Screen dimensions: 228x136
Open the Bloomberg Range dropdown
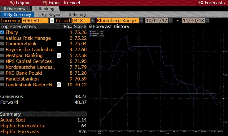point(141,21)
